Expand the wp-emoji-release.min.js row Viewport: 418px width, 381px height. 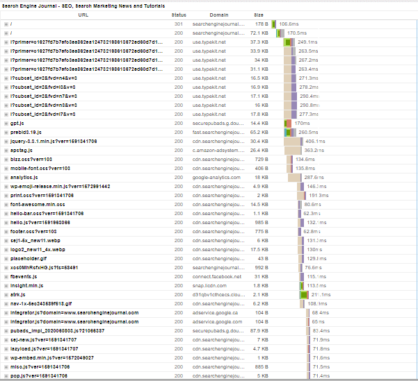click(x=6, y=187)
